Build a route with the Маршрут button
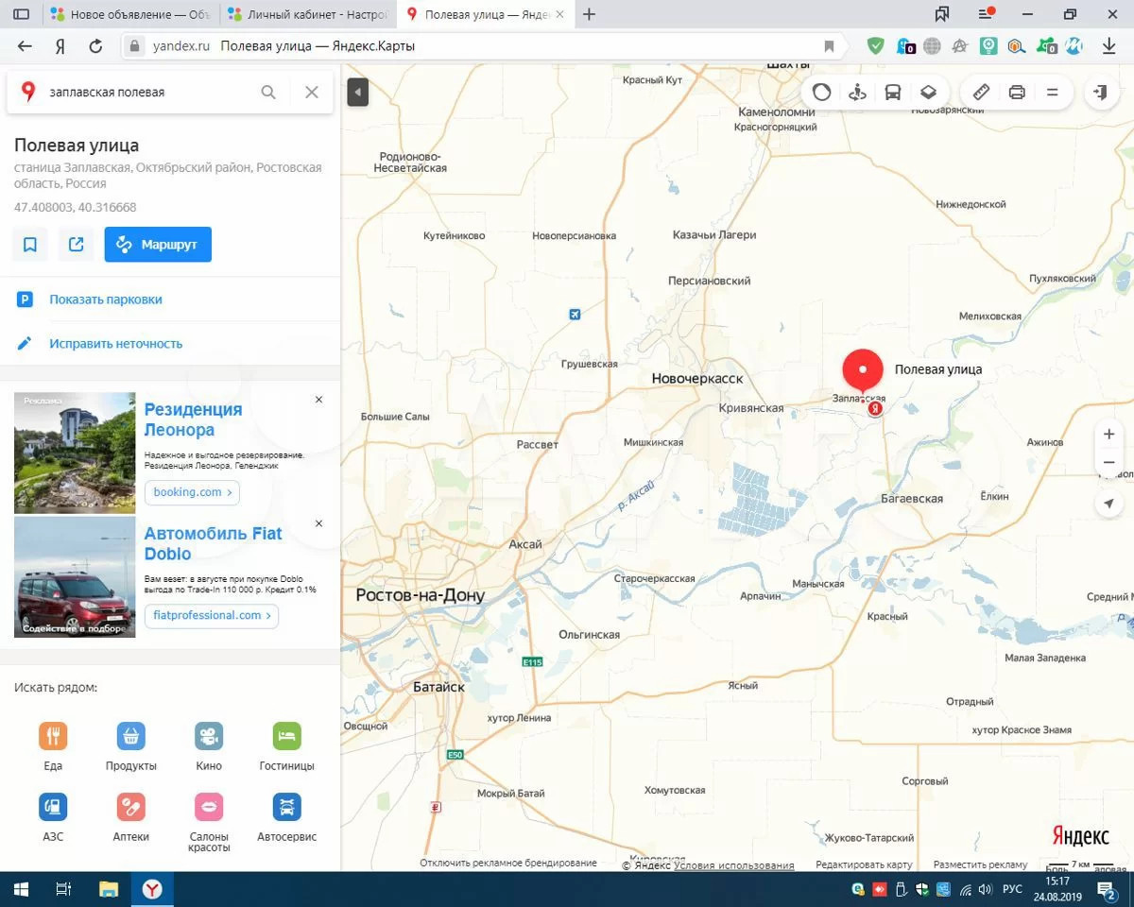 [158, 245]
